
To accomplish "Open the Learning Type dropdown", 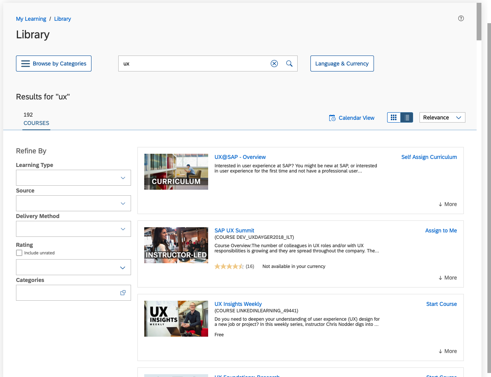I will [74, 178].
